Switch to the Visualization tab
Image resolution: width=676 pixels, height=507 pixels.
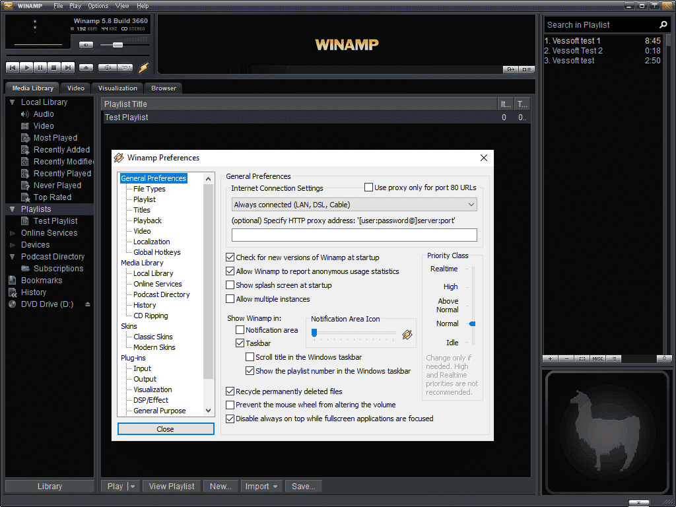(x=118, y=88)
